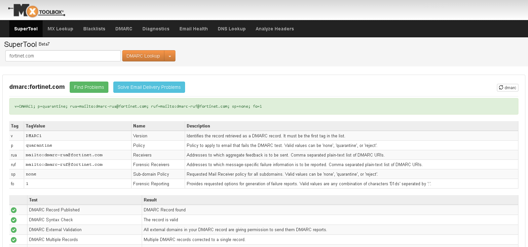Click 'DMARC Record found' result text
The height and width of the screenshot is (247, 528).
pos(165,210)
